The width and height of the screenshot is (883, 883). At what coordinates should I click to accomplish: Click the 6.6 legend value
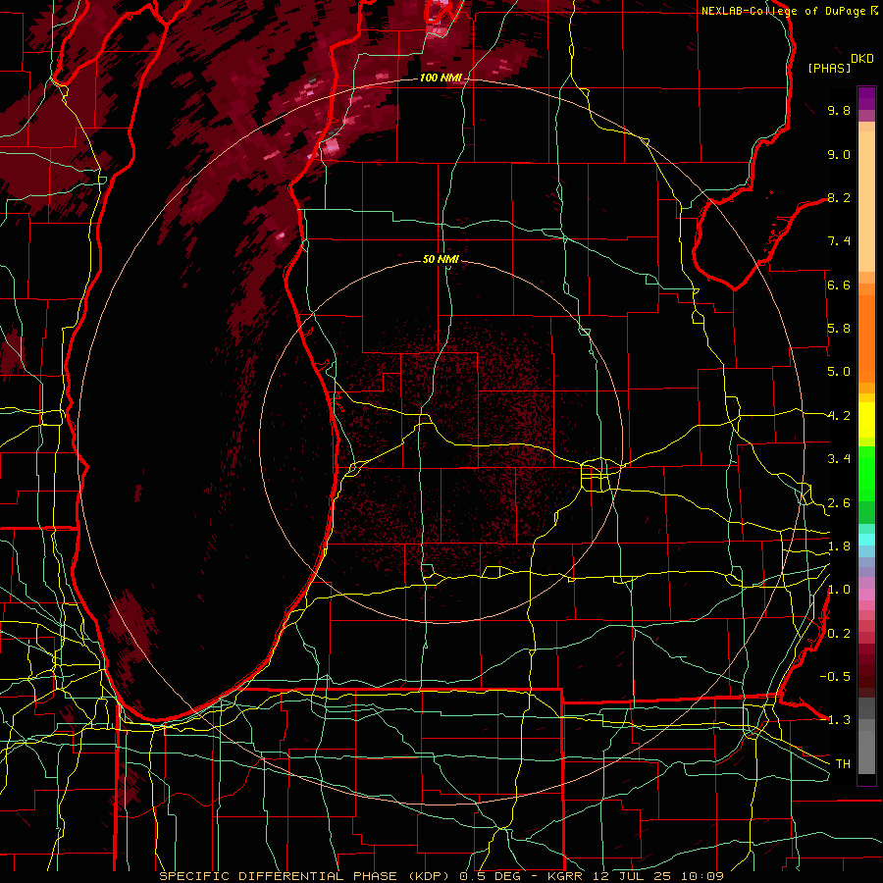[839, 286]
